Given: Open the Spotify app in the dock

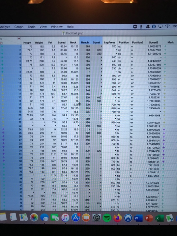Looking at the screenshot, I should point(107,218).
